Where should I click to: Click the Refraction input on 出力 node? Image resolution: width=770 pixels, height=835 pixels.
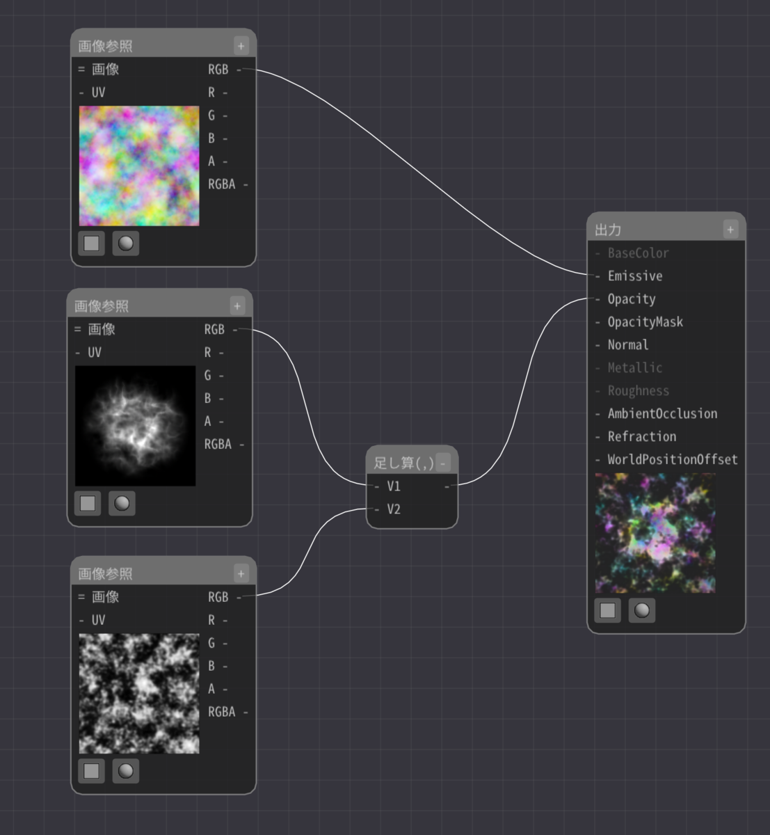tap(636, 436)
